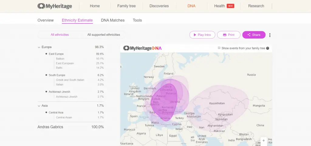
Task: Click the MyHeritage DNA map logo
Action: click(x=142, y=48)
